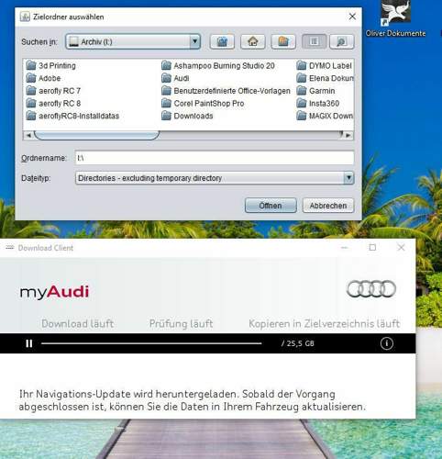Select the DYMO Label folder
The height and width of the screenshot is (459, 442).
pyautogui.click(x=325, y=65)
